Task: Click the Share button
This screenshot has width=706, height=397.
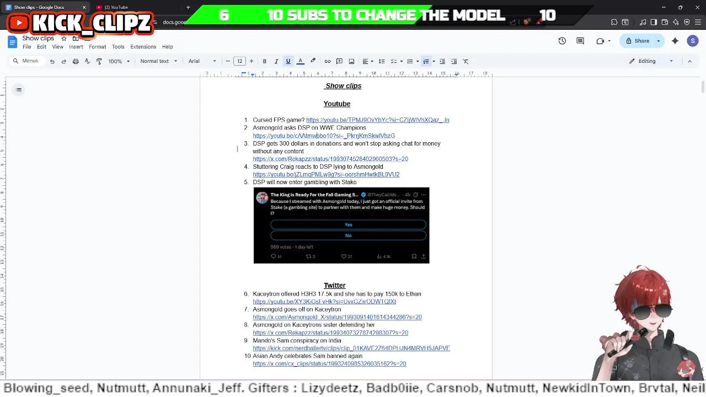Action: click(x=638, y=41)
